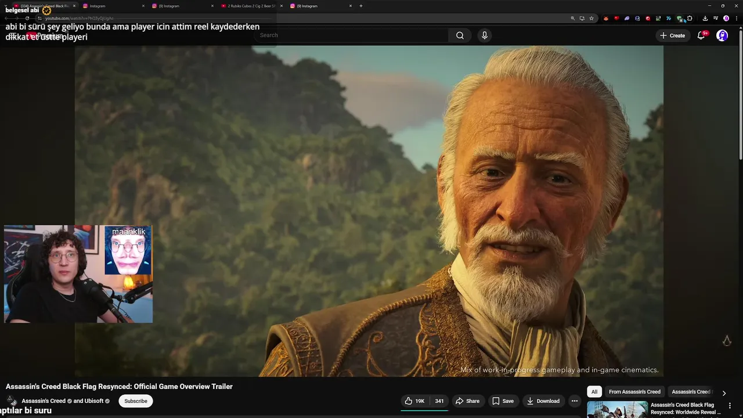Select the From Assassin's Creed chip
Screen dimensions: 743x418
pyautogui.click(x=634, y=392)
